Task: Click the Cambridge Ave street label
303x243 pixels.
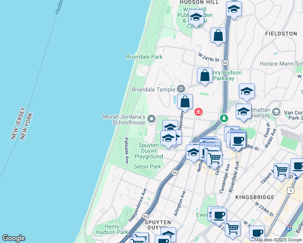Action: point(224,179)
